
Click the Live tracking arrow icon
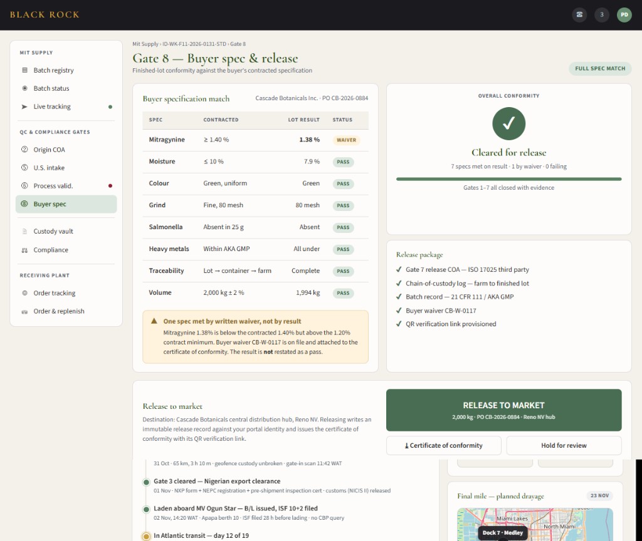point(24,106)
